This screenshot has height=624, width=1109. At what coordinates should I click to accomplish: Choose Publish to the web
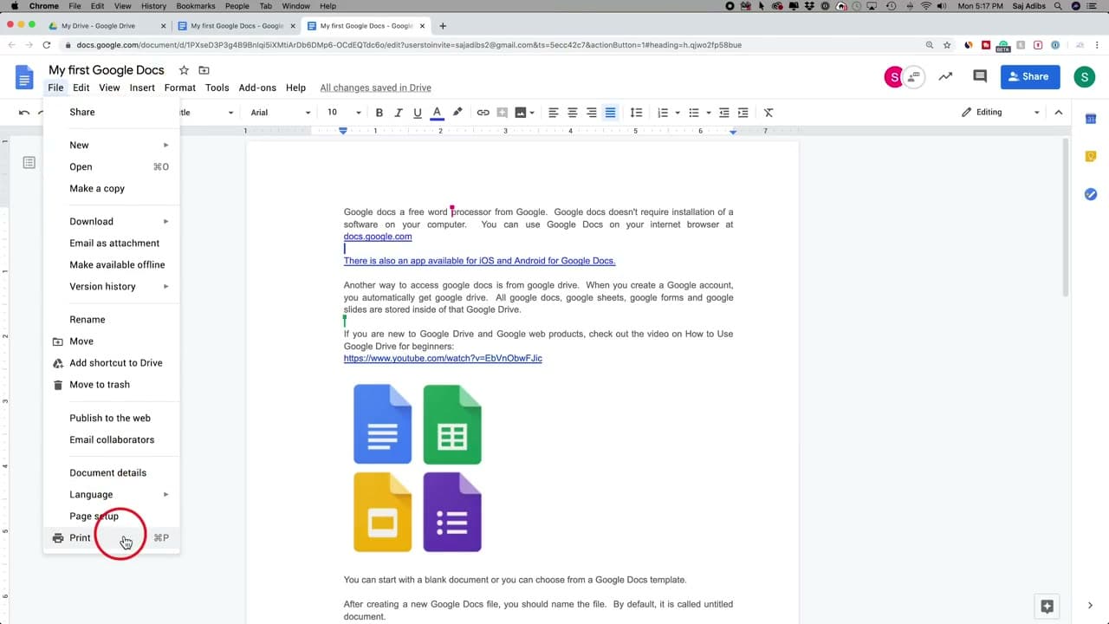pos(111,418)
